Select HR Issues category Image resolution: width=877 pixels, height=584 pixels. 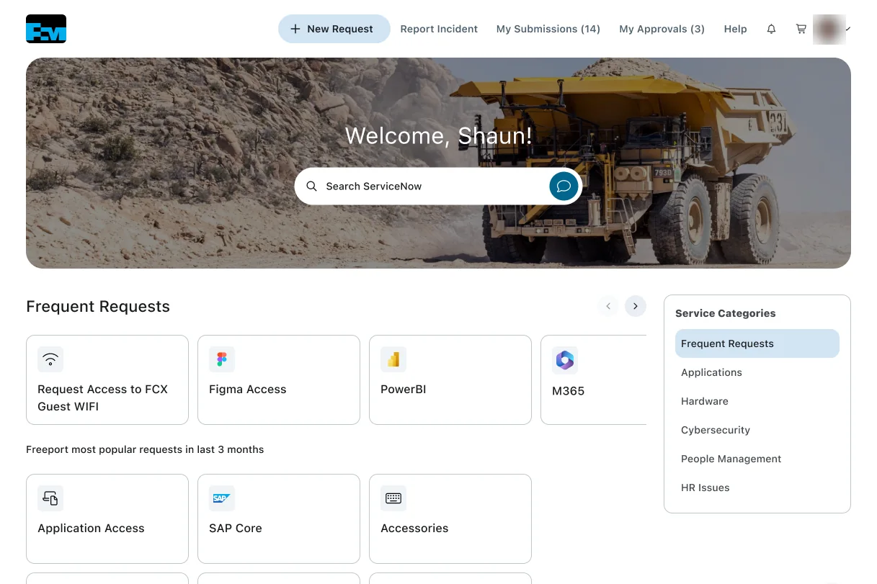tap(757, 488)
